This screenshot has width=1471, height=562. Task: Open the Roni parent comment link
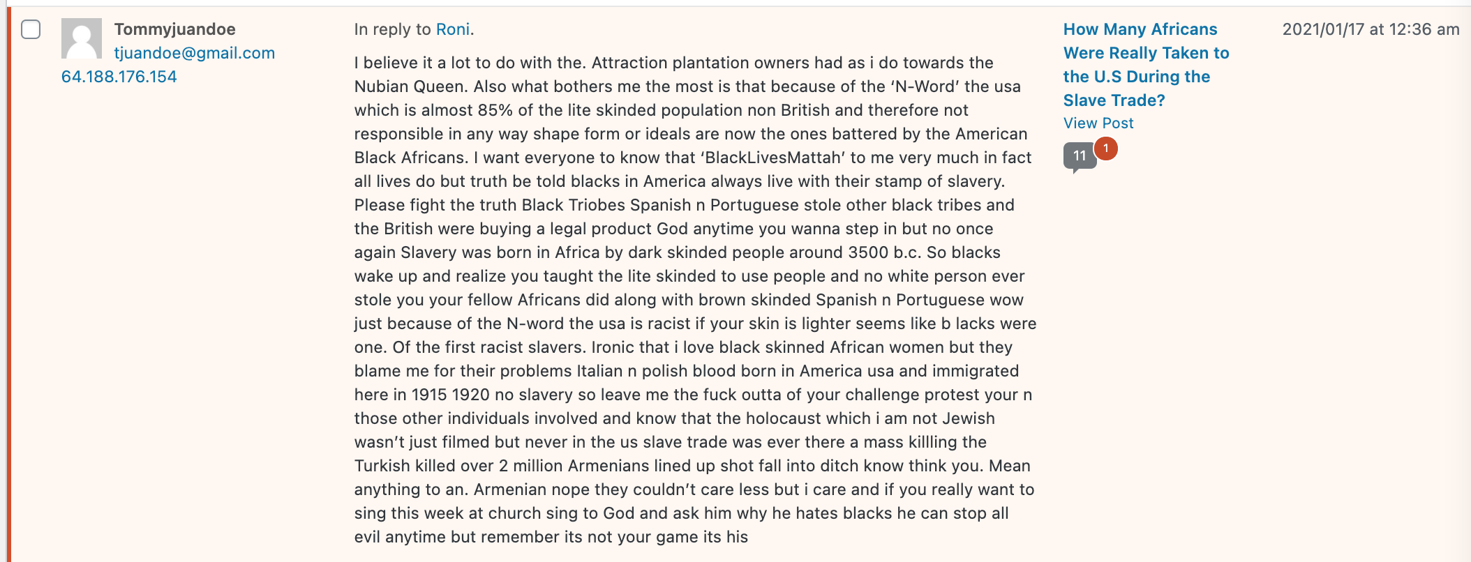[453, 29]
